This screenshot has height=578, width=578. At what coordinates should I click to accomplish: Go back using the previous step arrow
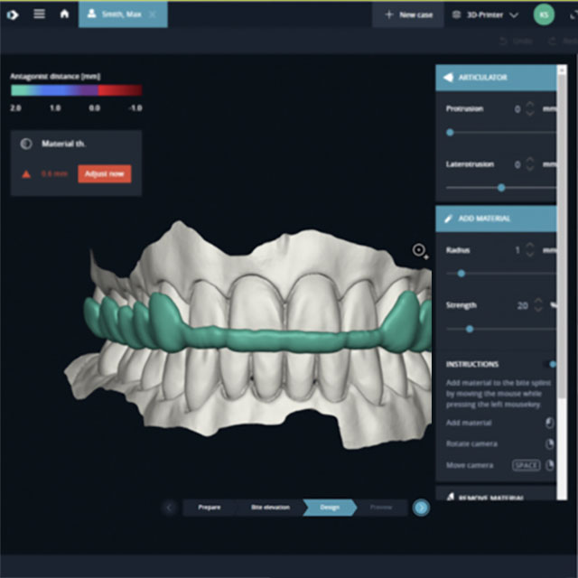170,508
